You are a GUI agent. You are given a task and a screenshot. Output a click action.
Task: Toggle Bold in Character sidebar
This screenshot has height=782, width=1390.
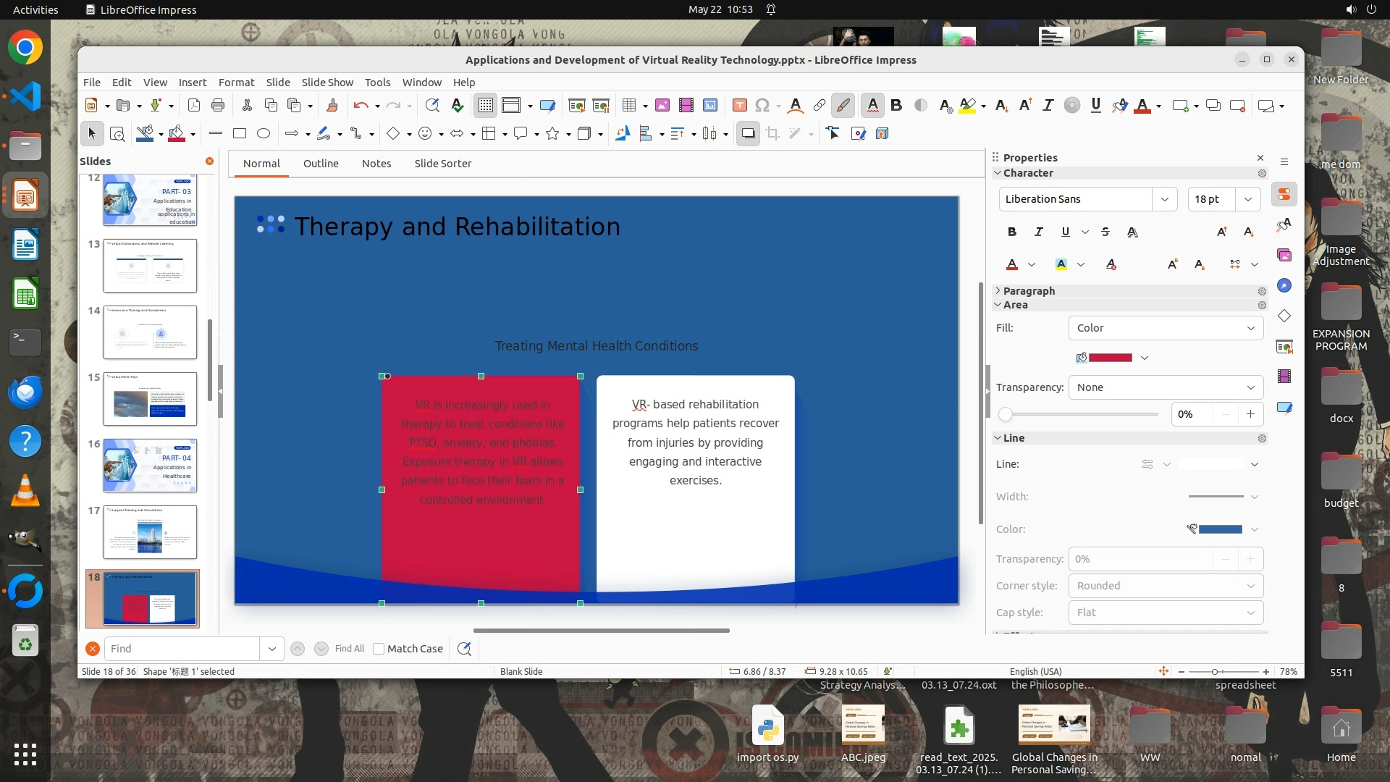(x=1011, y=232)
